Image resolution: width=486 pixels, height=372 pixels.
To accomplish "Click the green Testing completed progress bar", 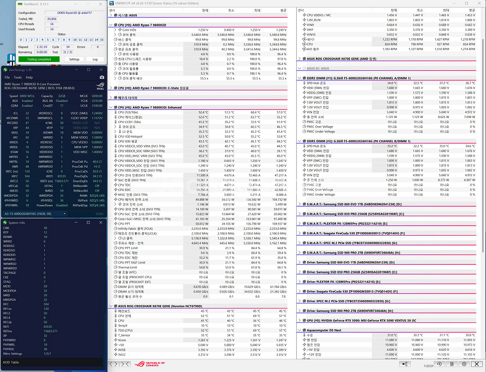I will point(40,60).
